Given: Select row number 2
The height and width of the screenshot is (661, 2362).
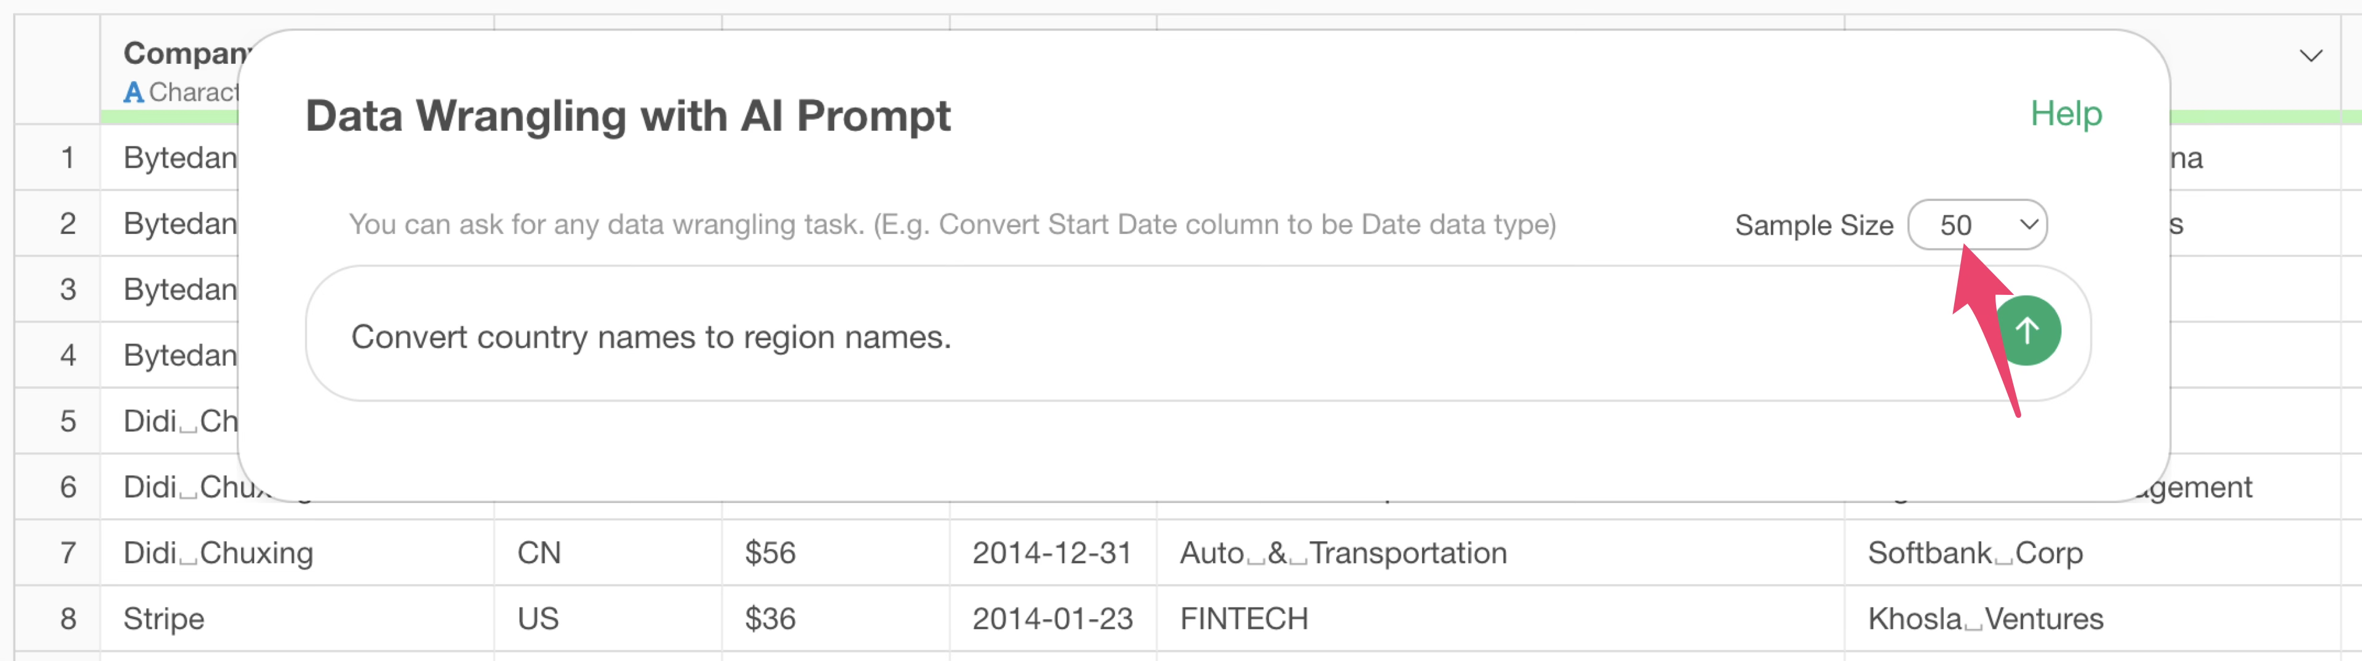Looking at the screenshot, I should tap(67, 224).
